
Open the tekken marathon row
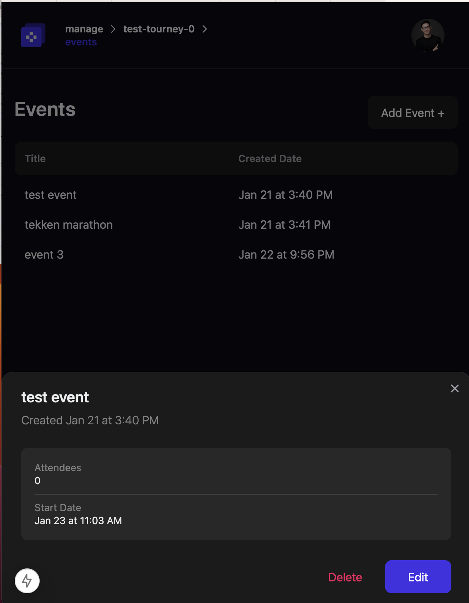point(68,225)
